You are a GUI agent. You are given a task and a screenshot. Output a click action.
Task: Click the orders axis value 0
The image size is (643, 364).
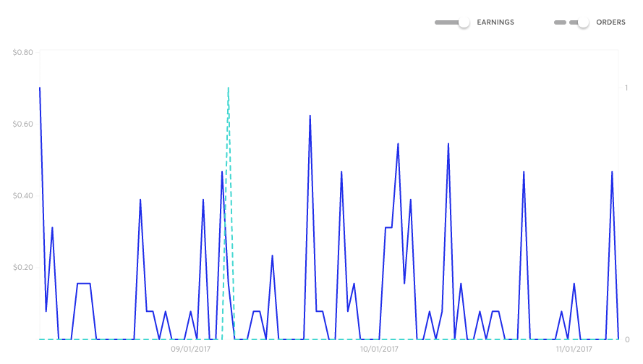626,339
